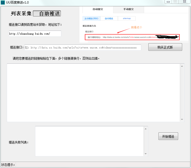Screen dimensions: 191x168
Task: Click the zhanzhang.baidu.com address field
Action: coord(35,34)
